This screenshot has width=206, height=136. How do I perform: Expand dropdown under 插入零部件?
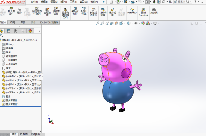(x=11, y=18)
